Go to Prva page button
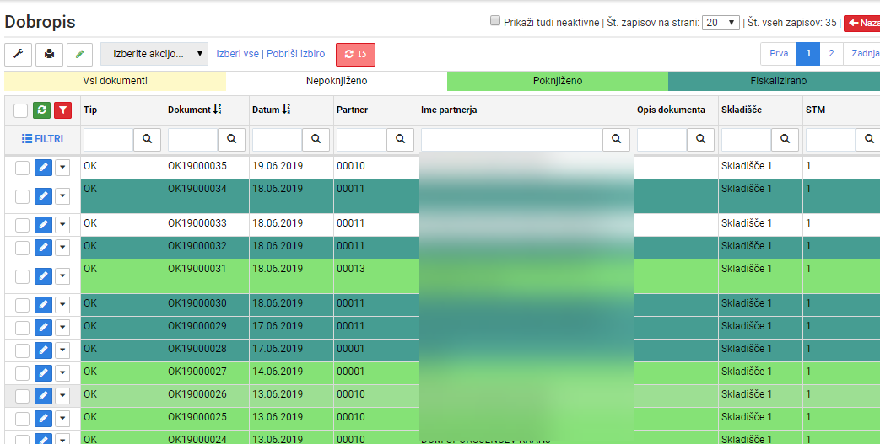 pos(779,54)
